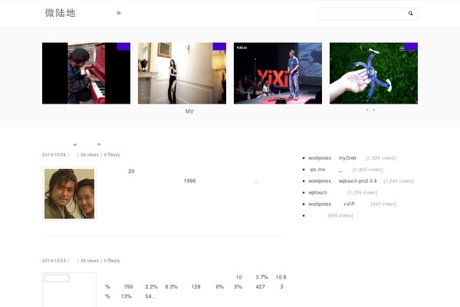
Task: Click the 微陆地 site logo
Action: (x=60, y=13)
